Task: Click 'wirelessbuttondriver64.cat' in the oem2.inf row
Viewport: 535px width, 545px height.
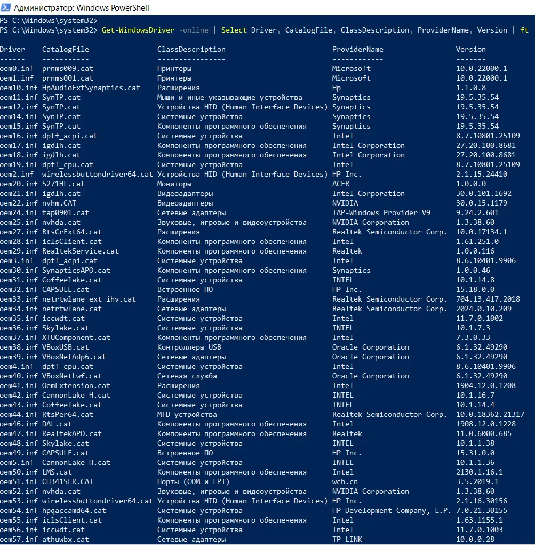Action: click(x=97, y=174)
